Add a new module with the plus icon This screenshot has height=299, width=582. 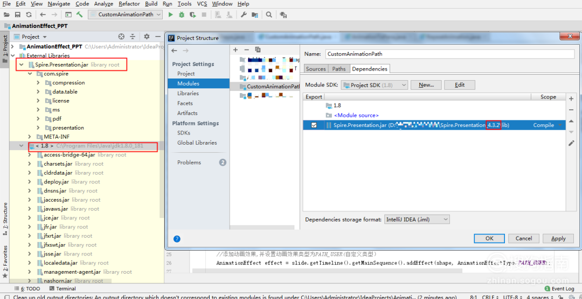point(235,49)
